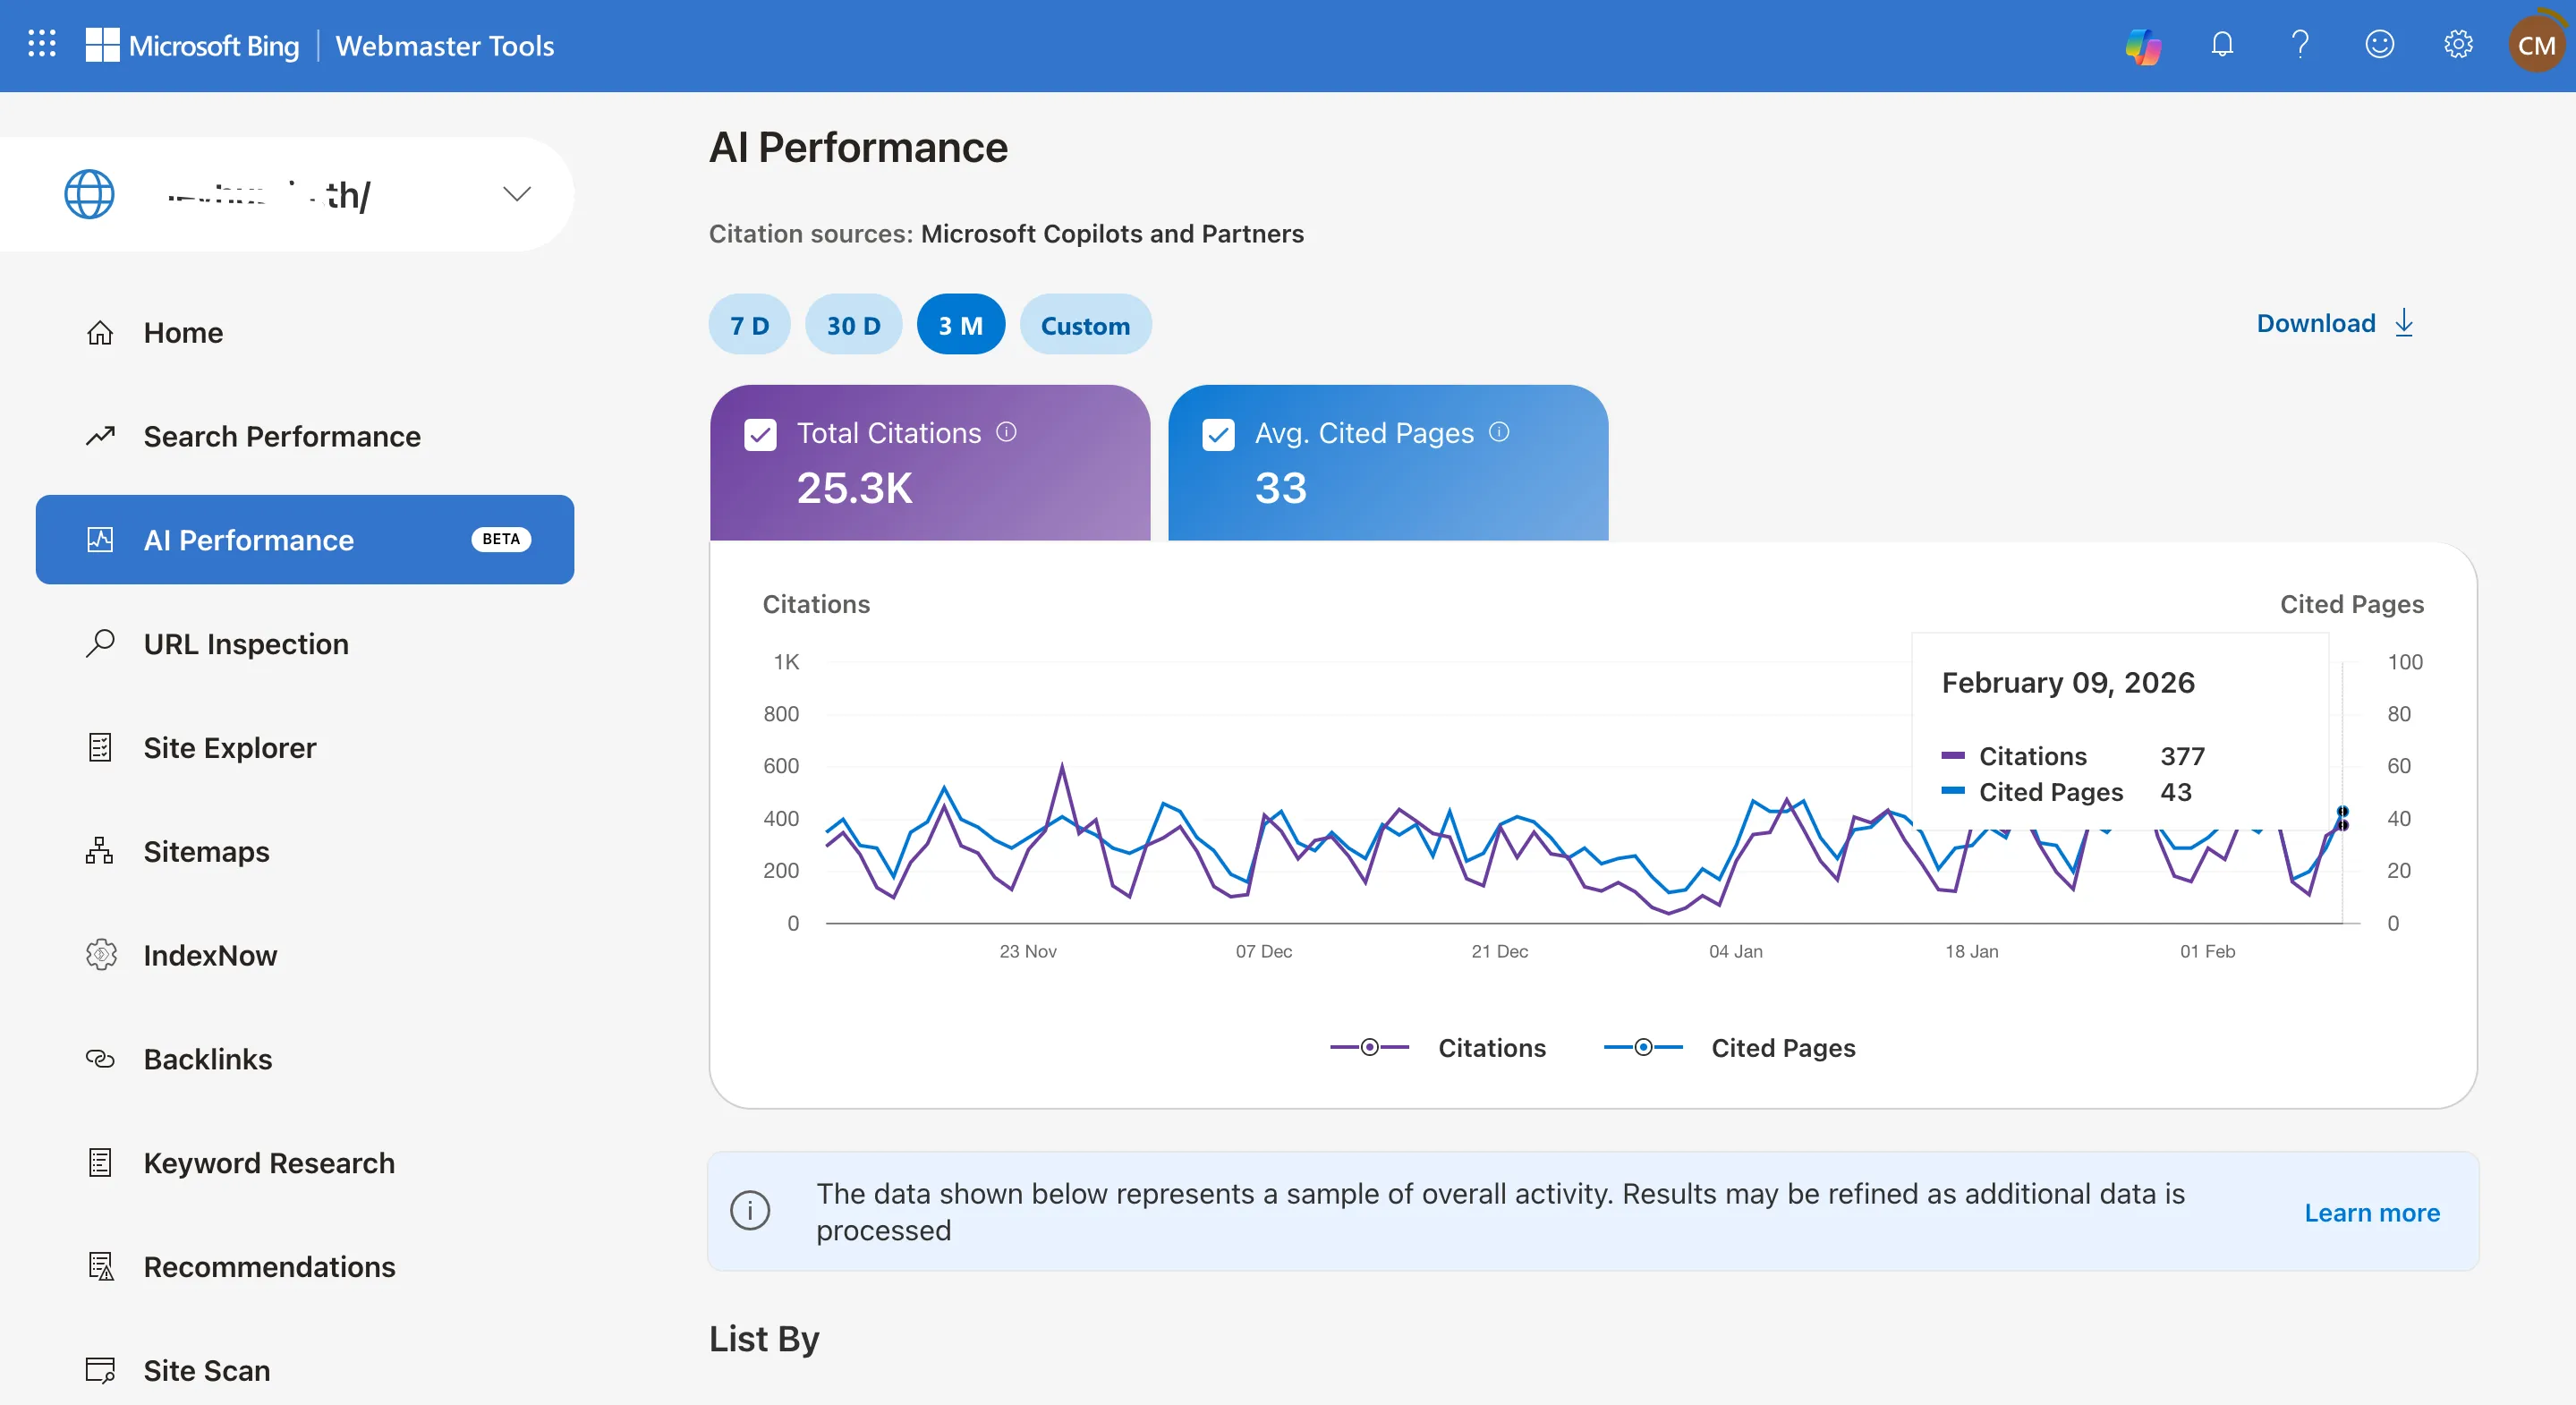Screen dimensions: 2576x1405
Task: Uncheck the Avg. Cited Pages metric card
Action: (1218, 434)
